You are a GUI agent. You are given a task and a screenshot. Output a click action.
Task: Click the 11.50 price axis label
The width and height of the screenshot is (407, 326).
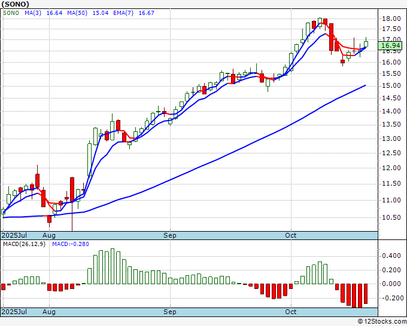point(391,184)
